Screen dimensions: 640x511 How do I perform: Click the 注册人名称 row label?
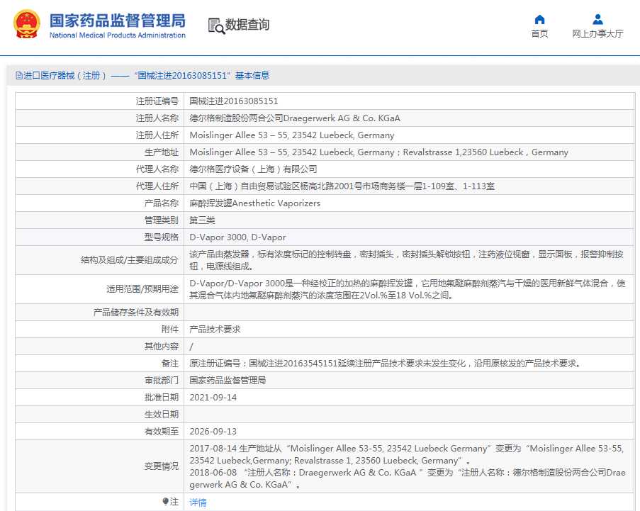click(157, 118)
